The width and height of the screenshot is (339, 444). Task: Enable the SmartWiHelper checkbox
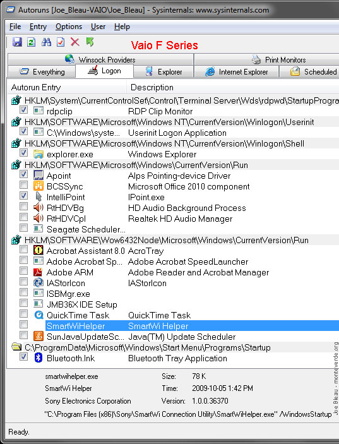[23, 325]
